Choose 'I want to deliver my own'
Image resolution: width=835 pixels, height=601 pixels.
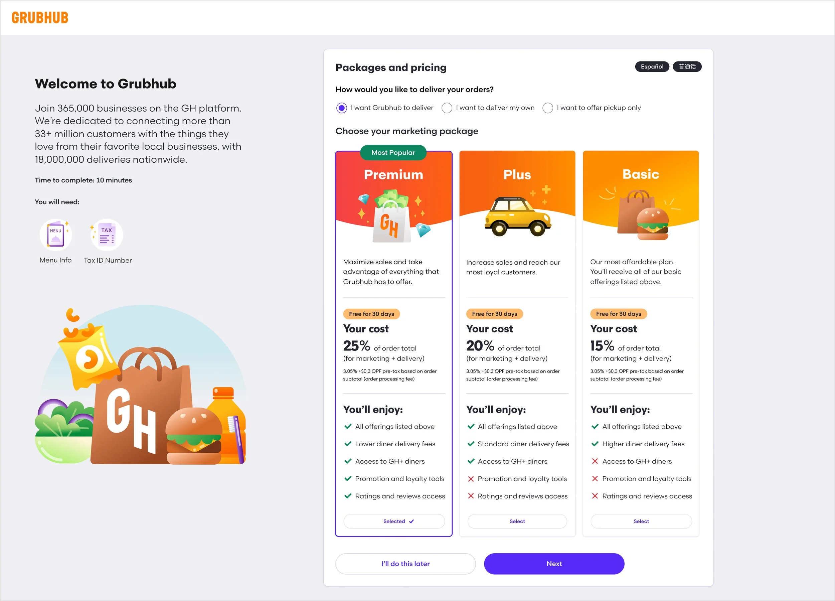click(x=447, y=108)
